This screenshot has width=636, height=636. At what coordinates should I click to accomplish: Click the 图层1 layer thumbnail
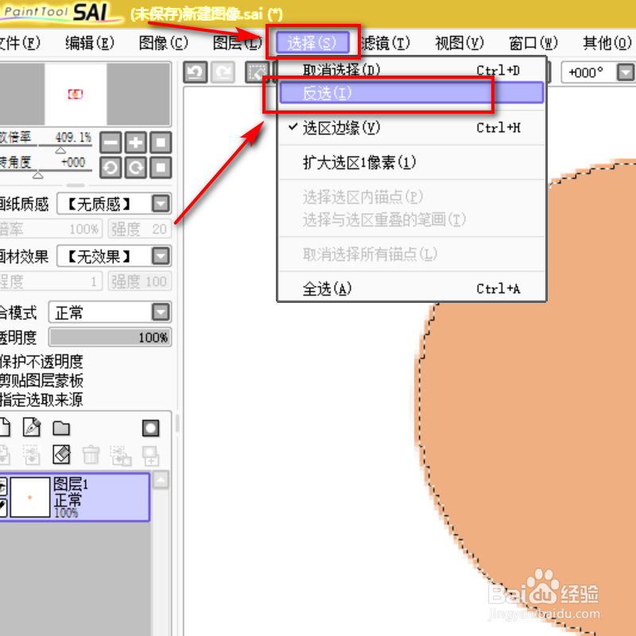point(29,497)
